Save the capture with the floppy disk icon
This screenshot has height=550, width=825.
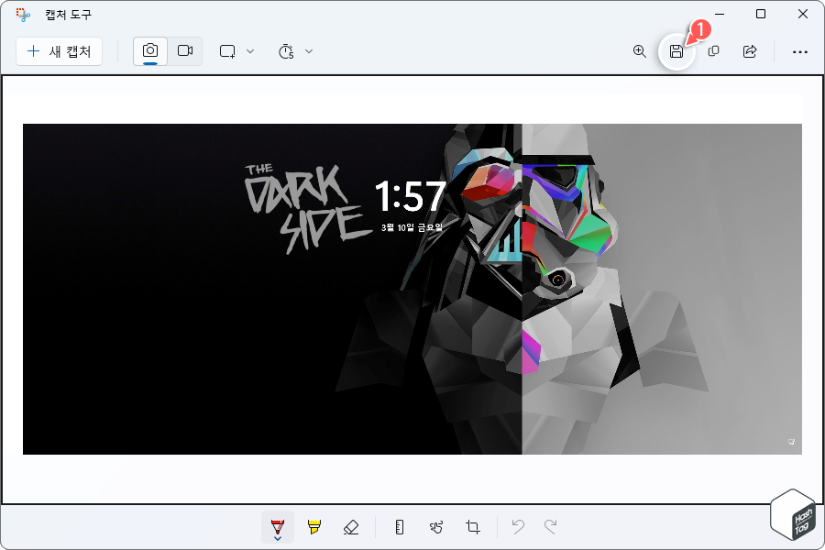676,51
